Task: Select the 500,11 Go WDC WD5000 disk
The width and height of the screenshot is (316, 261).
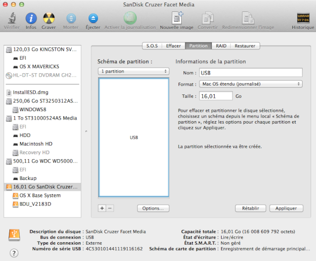Action: (42, 161)
